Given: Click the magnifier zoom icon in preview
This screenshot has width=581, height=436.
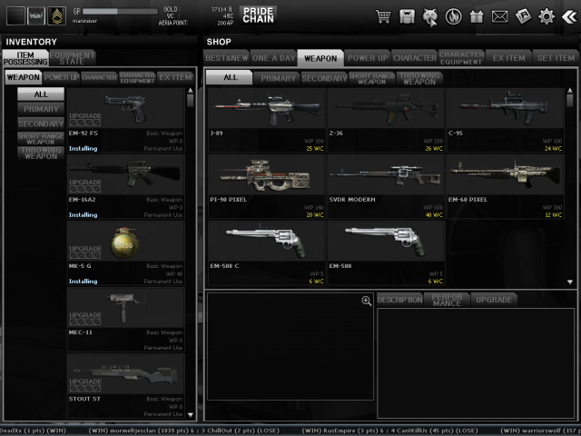Looking at the screenshot, I should [x=367, y=301].
